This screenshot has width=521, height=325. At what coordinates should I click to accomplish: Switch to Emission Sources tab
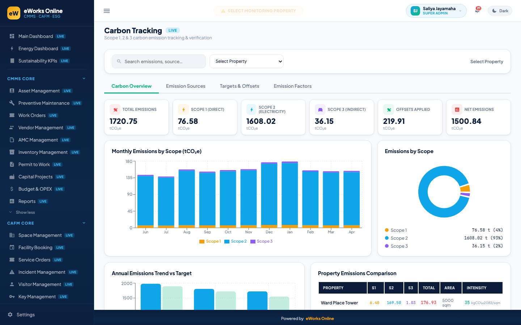point(186,86)
